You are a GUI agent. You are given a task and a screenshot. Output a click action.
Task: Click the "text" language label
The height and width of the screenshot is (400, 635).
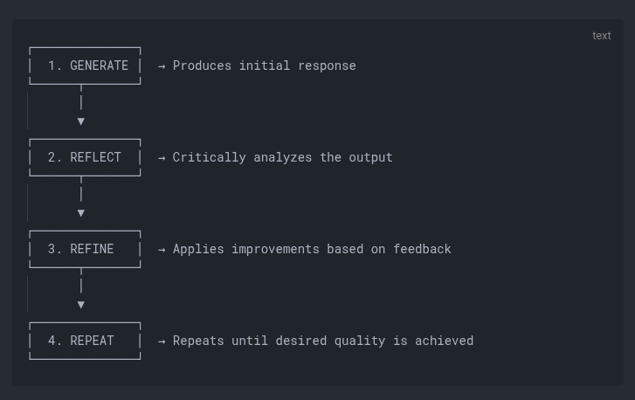point(602,36)
